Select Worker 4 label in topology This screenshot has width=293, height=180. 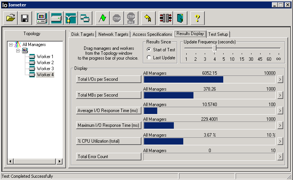[x=45, y=75]
